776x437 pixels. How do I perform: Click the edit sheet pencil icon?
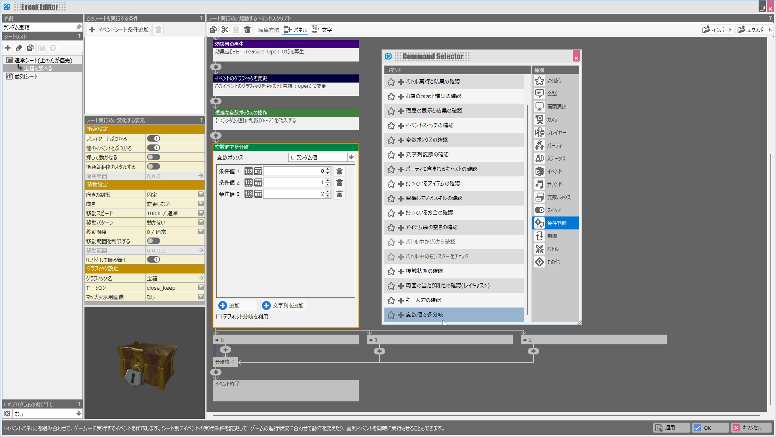19,48
